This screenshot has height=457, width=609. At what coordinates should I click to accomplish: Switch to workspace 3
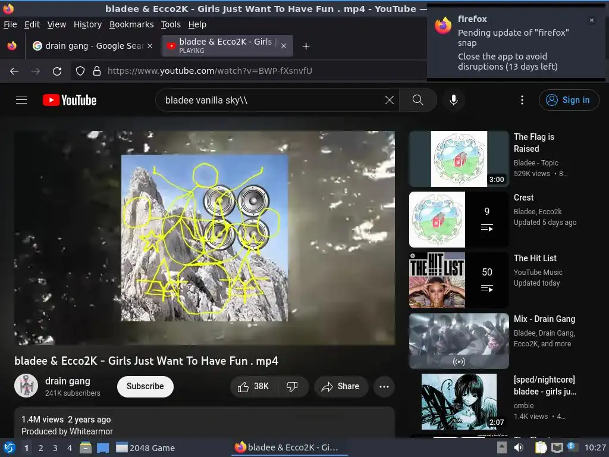click(55, 448)
